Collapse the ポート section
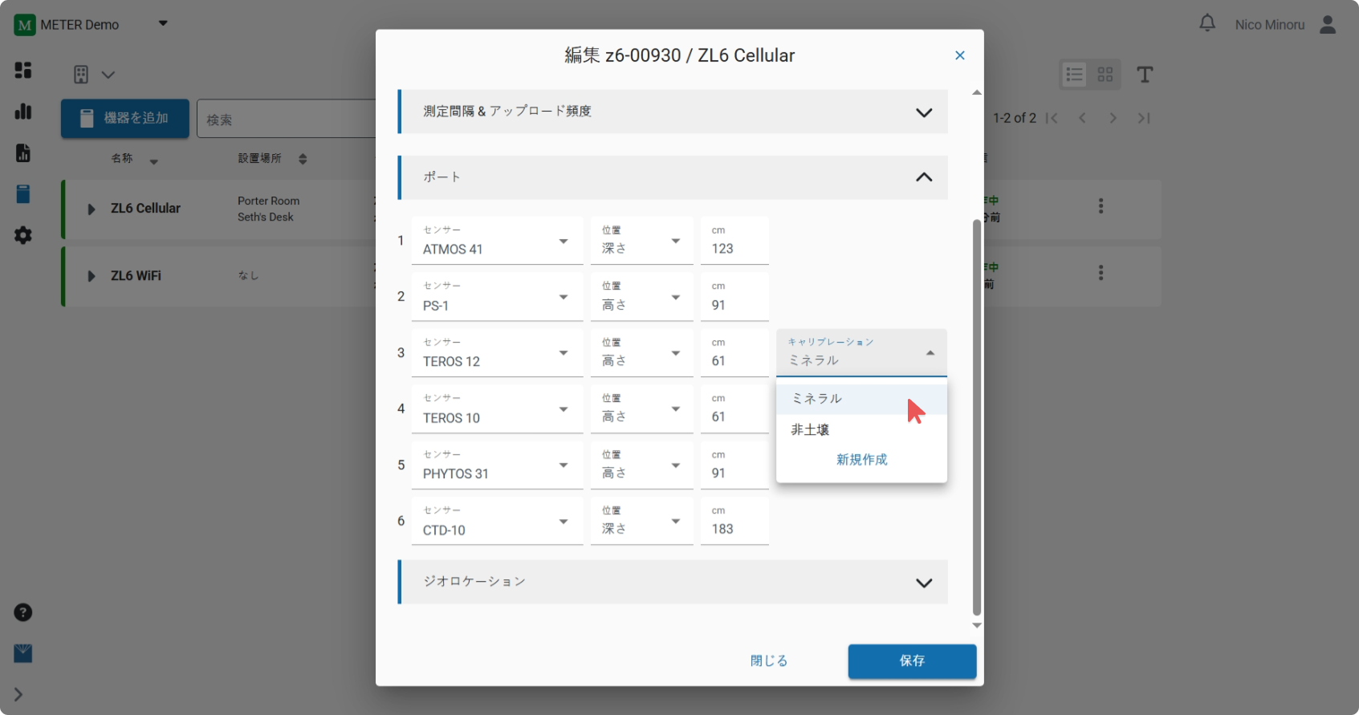Viewport: 1359px width, 715px height. (673, 177)
